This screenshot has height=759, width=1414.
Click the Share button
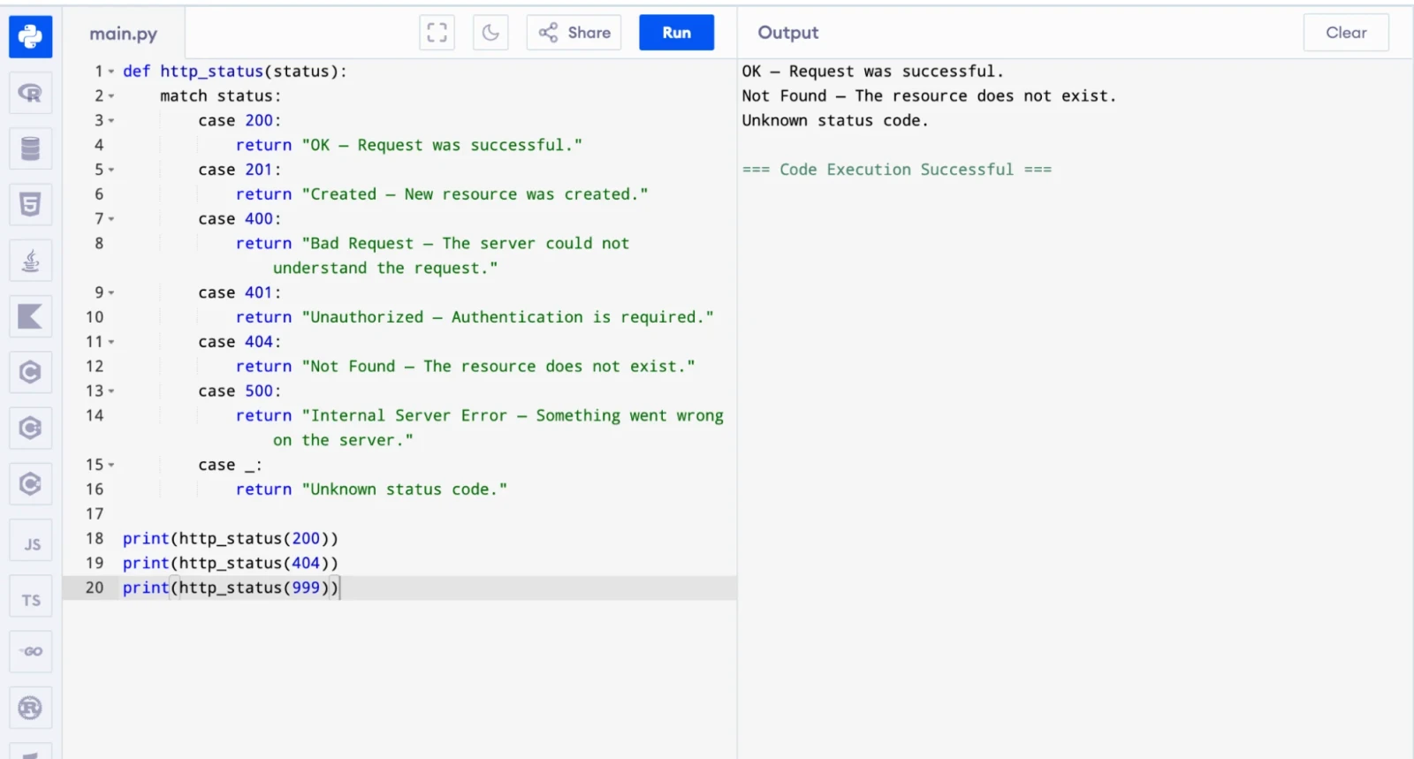pyautogui.click(x=574, y=33)
